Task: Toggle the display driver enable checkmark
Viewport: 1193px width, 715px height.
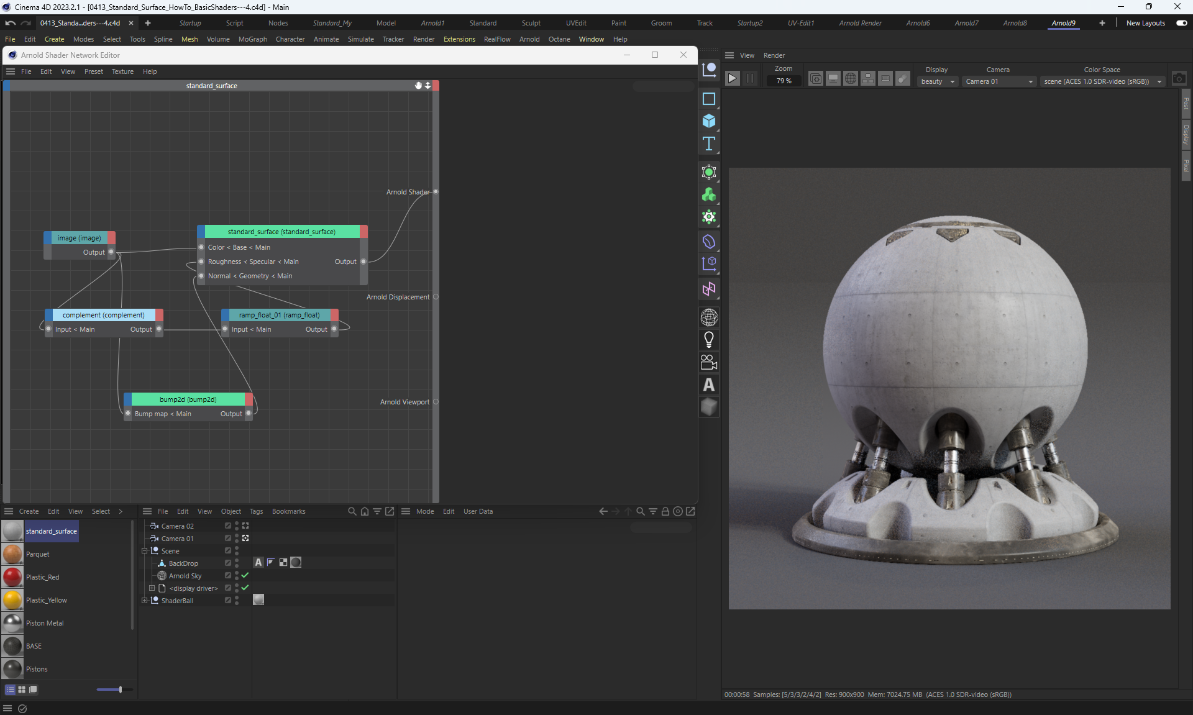Action: [x=245, y=588]
